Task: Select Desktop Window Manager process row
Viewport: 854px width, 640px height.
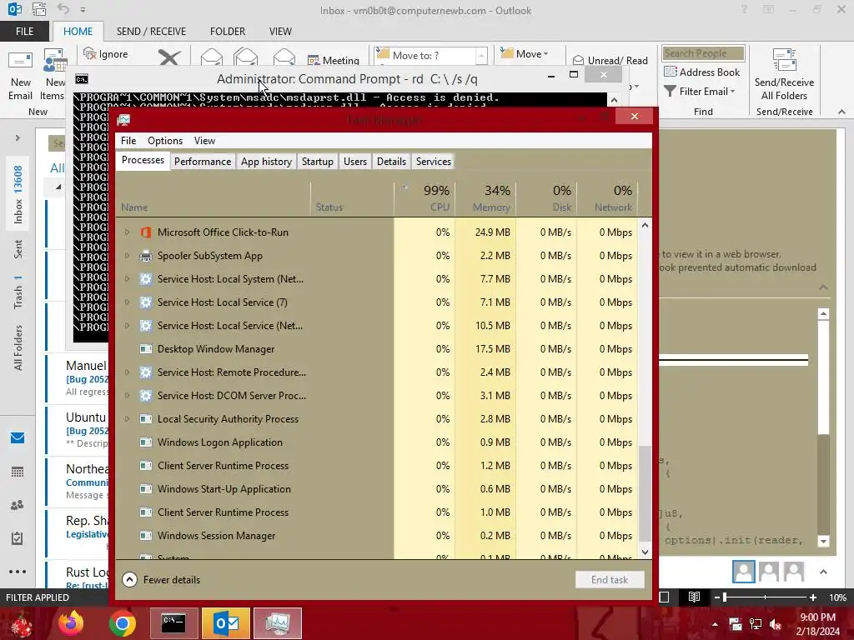Action: tap(376, 349)
